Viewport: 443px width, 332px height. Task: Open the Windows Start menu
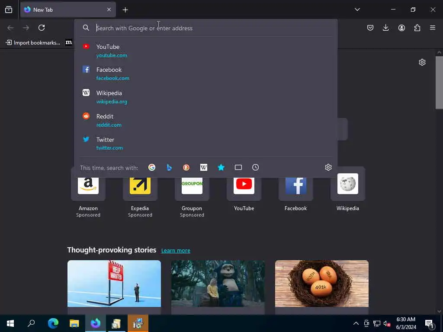coord(10,323)
